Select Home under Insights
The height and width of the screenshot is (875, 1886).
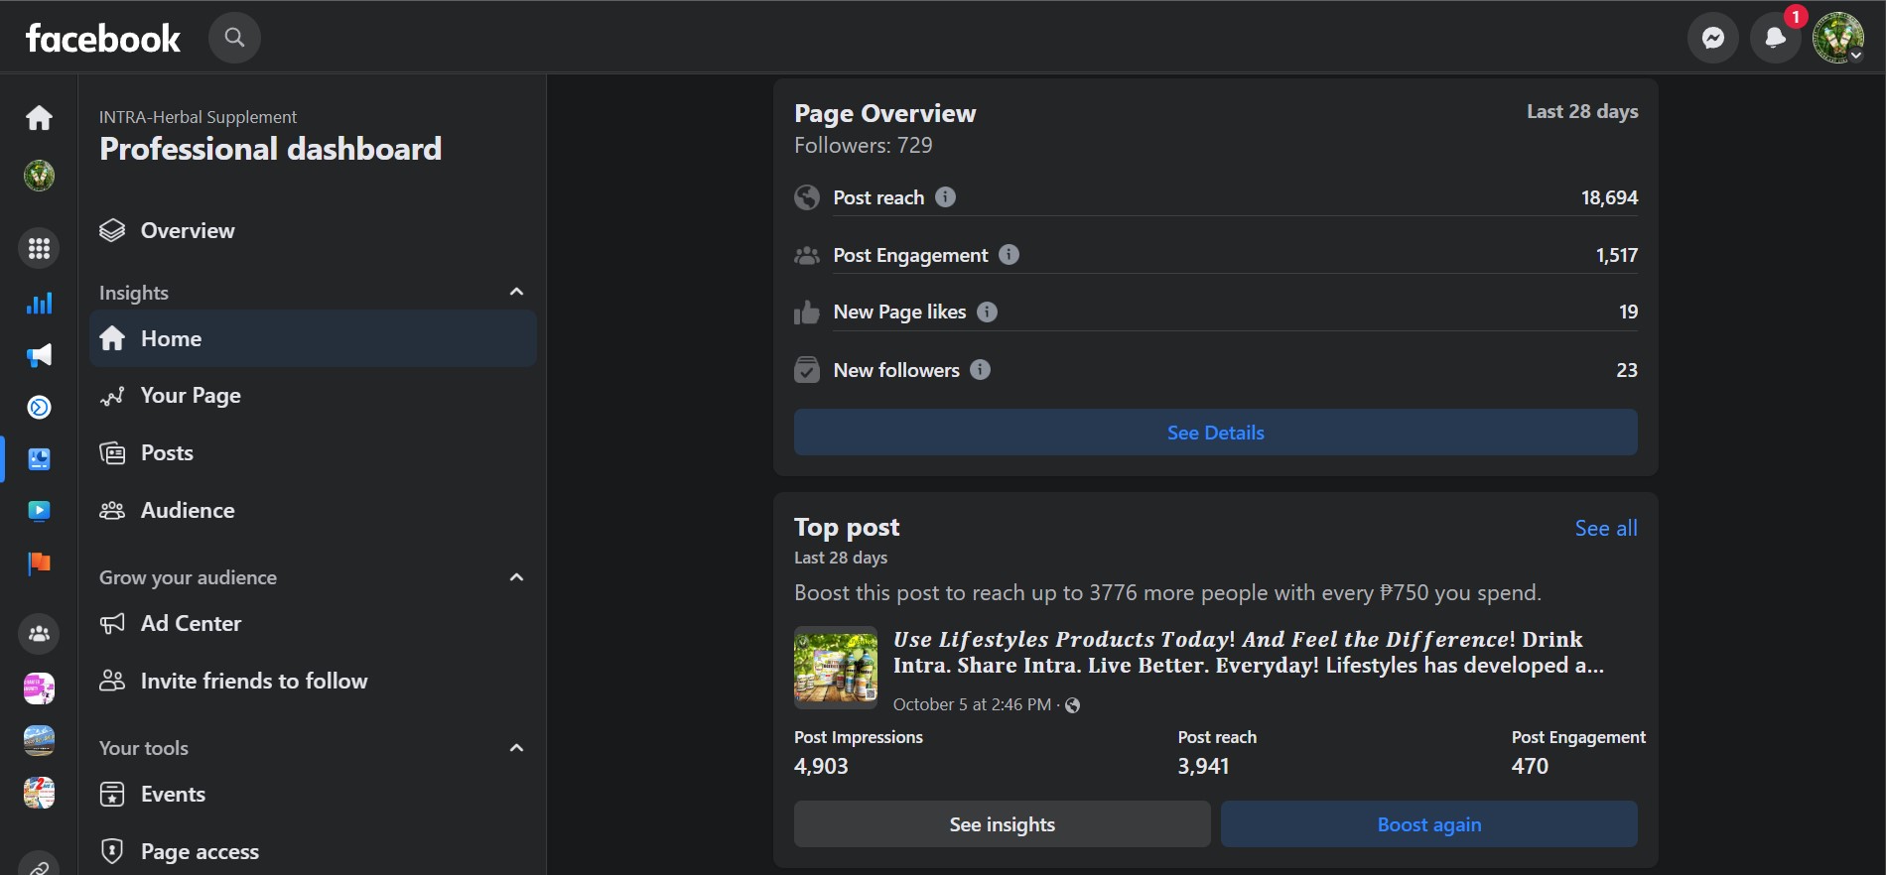click(x=313, y=338)
